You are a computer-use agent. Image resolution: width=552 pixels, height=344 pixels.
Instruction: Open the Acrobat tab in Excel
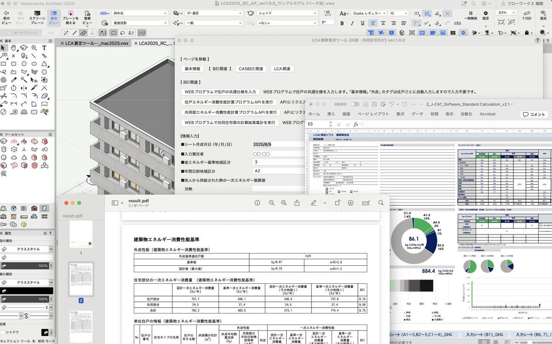[x=488, y=114]
